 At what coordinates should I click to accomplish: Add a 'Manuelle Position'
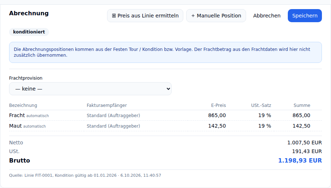(x=216, y=16)
